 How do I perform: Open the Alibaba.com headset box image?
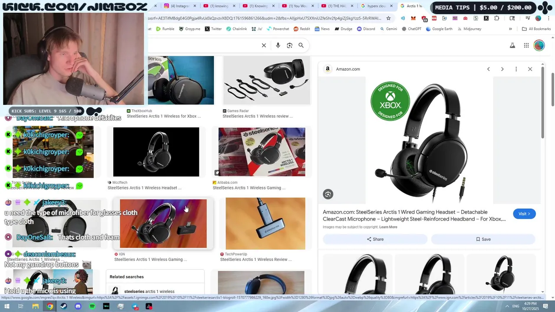point(262,152)
